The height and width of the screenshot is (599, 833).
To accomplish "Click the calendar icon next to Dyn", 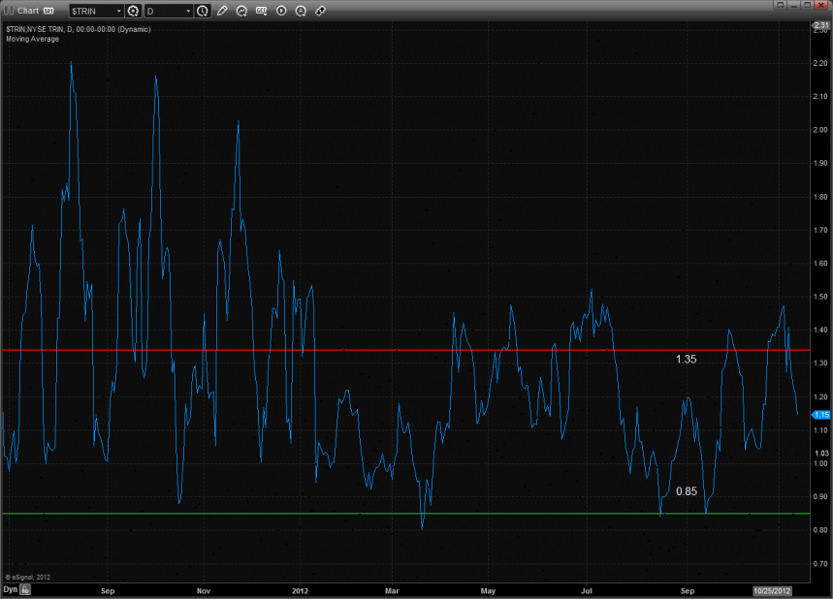I will coord(26,588).
